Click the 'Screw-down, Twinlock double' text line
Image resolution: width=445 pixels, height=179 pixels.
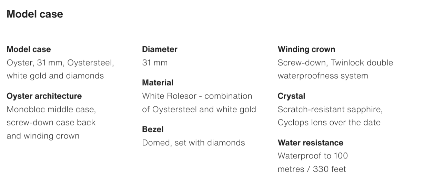coord(335,63)
